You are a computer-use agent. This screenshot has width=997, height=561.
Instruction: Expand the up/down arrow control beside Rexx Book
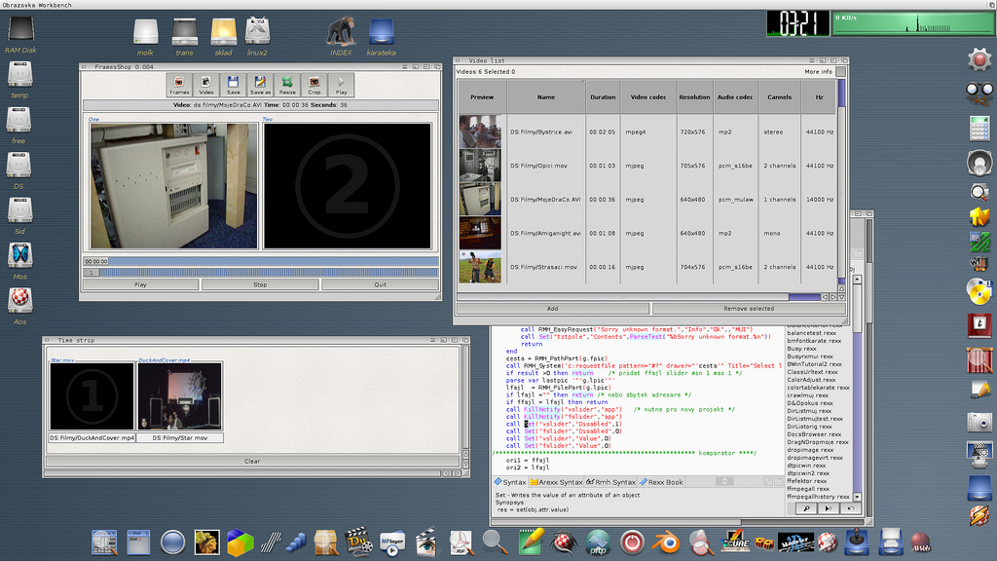723,481
